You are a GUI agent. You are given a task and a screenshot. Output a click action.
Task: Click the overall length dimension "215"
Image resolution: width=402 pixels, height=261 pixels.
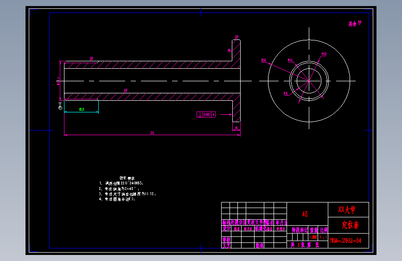point(152,133)
